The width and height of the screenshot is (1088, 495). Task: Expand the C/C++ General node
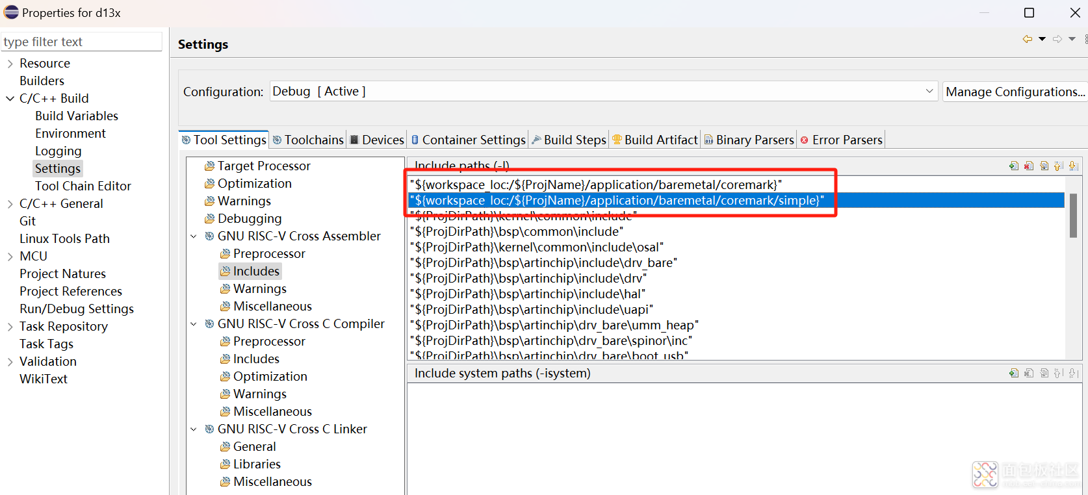(x=10, y=204)
